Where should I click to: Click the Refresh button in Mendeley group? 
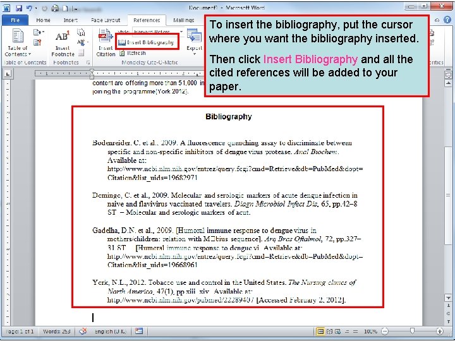(x=133, y=53)
